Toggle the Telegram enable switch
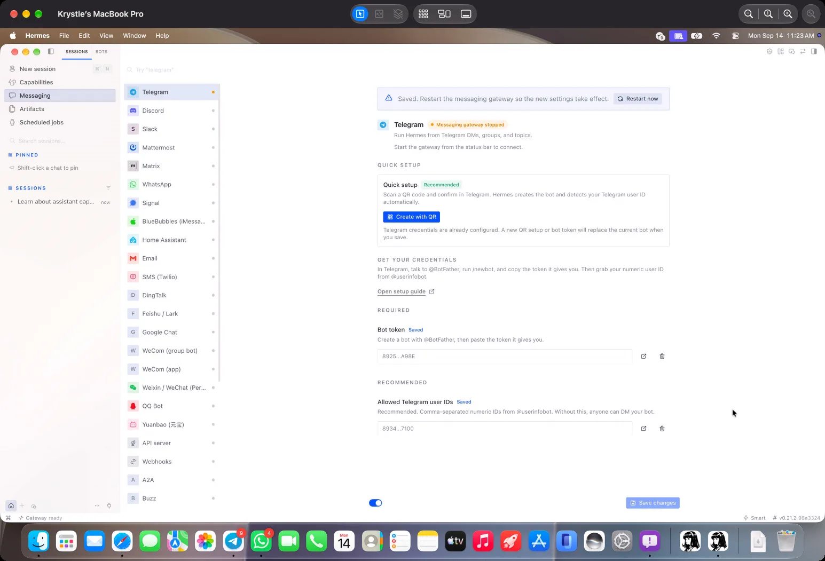This screenshot has width=825, height=561. [375, 503]
